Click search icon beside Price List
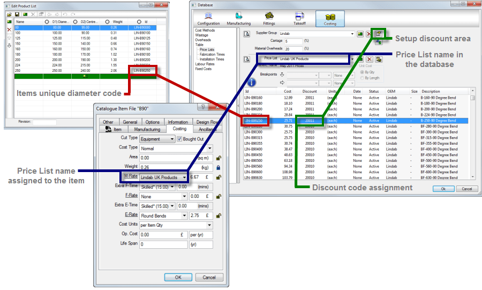 246,59
